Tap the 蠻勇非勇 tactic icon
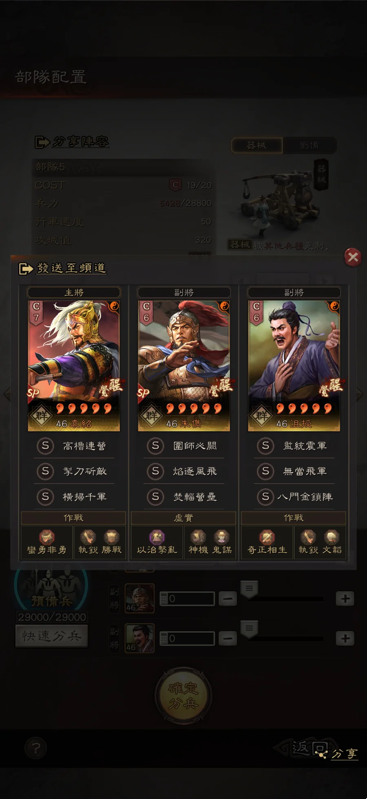The height and width of the screenshot is (799, 367). pyautogui.click(x=46, y=537)
